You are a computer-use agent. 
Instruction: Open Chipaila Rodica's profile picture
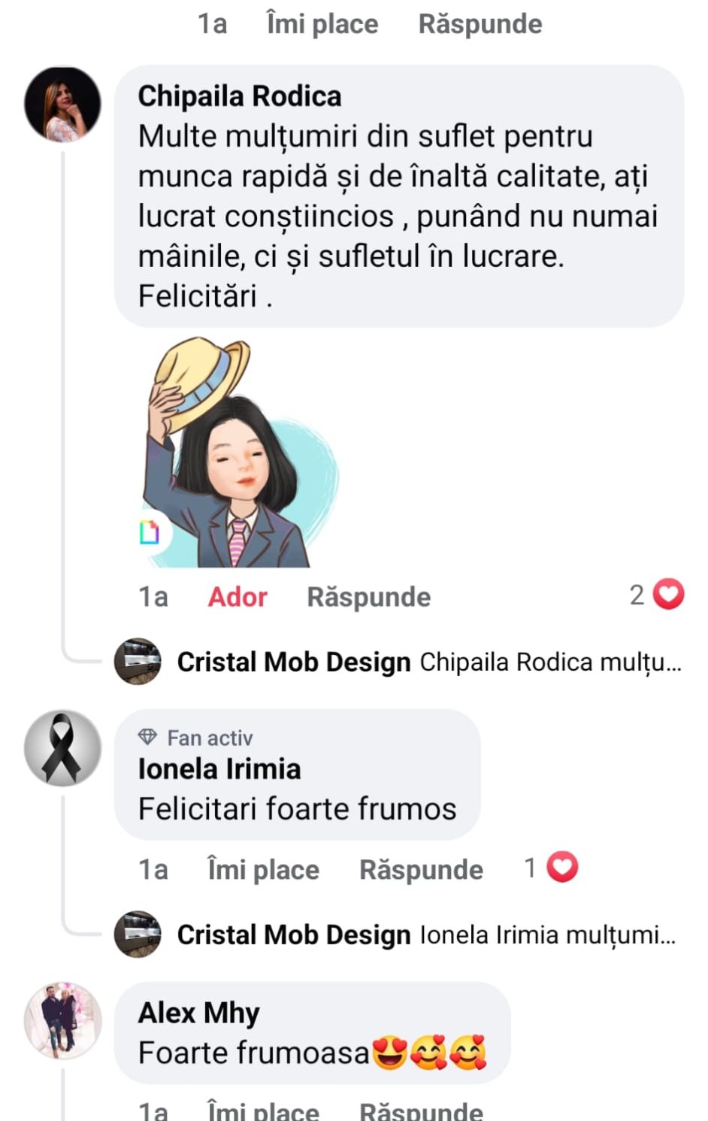(x=62, y=105)
